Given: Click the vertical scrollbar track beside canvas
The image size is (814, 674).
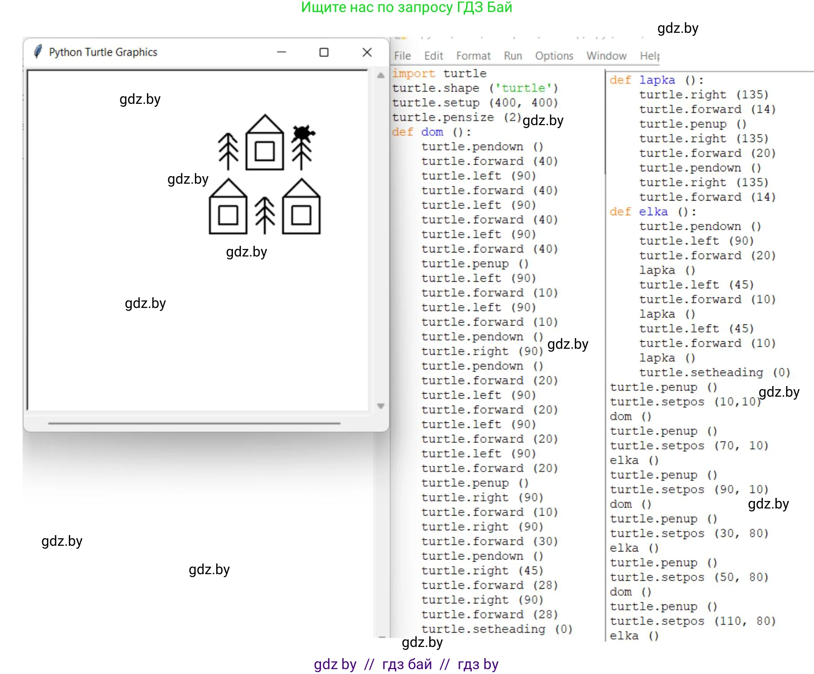Looking at the screenshot, I should click(381, 240).
